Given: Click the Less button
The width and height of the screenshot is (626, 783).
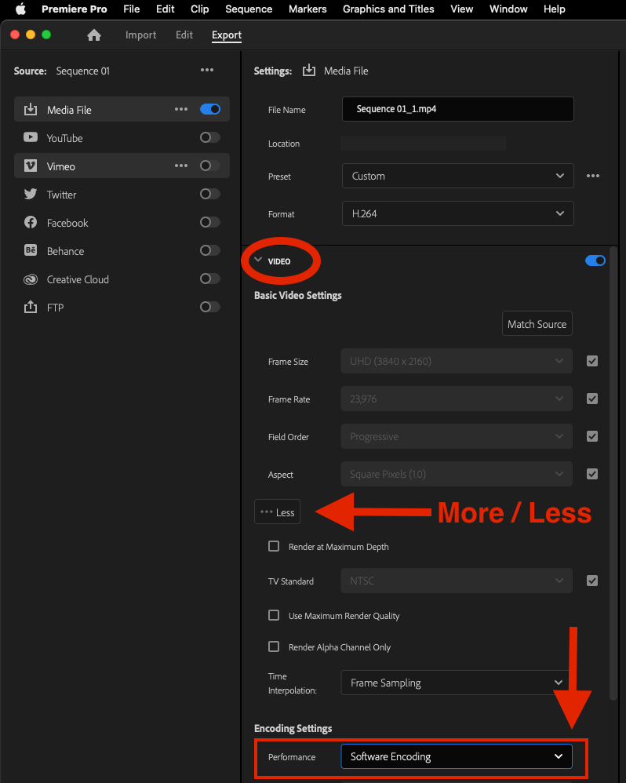Looking at the screenshot, I should pyautogui.click(x=277, y=512).
